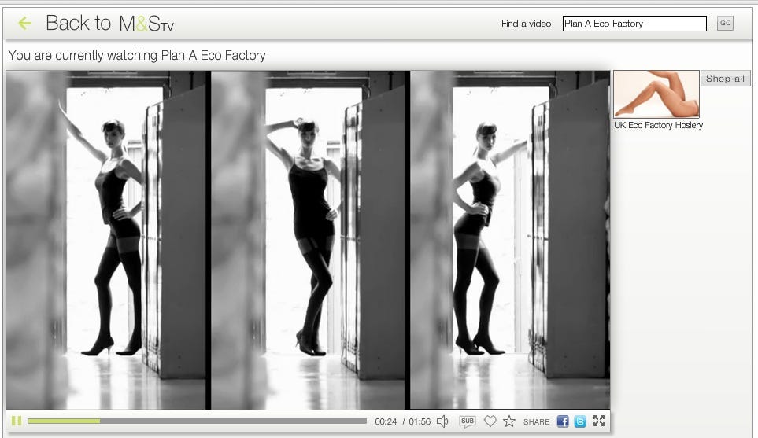
Task: Click the Shop all button
Action: (725, 79)
